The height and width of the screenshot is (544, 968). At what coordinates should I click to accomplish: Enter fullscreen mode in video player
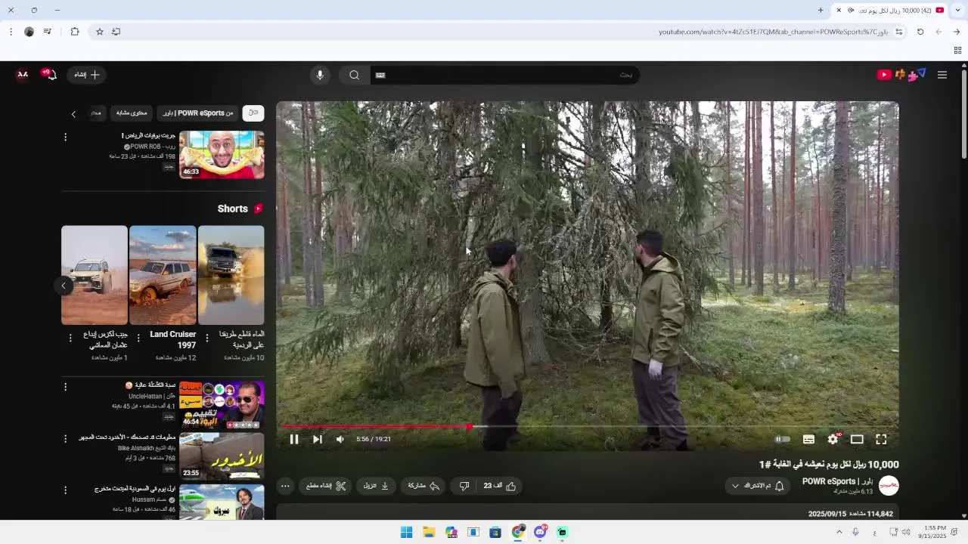881,439
